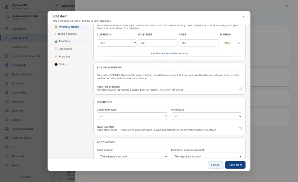Click Save item button

[235, 165]
